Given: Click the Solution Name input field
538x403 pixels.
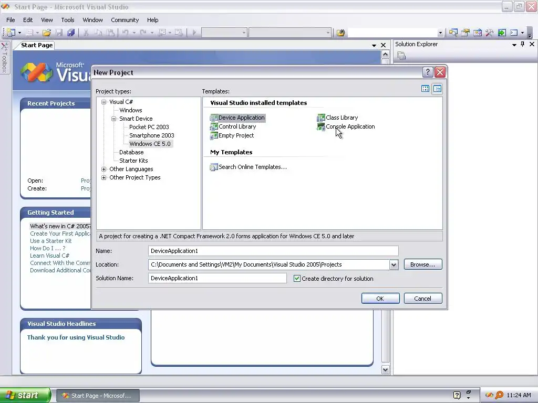Looking at the screenshot, I should [218, 278].
